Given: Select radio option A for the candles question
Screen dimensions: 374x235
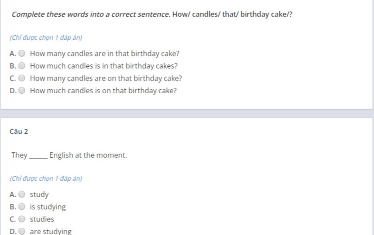Looking at the screenshot, I should pos(22,53).
